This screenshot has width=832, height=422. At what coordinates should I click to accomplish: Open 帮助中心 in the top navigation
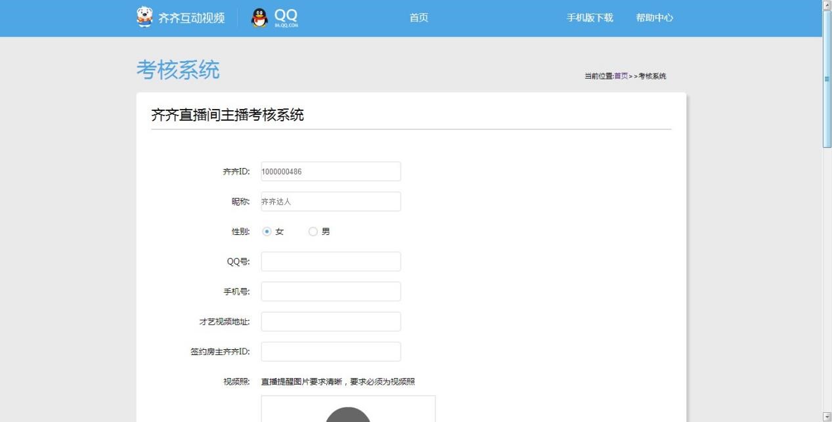click(x=655, y=18)
